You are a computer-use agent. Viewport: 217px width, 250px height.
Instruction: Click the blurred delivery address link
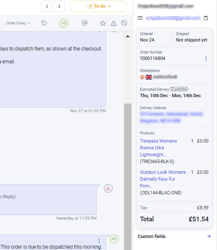(x=171, y=117)
